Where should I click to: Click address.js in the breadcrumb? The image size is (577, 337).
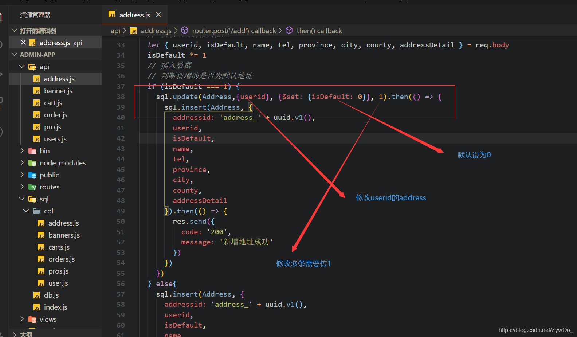pyautogui.click(x=156, y=31)
